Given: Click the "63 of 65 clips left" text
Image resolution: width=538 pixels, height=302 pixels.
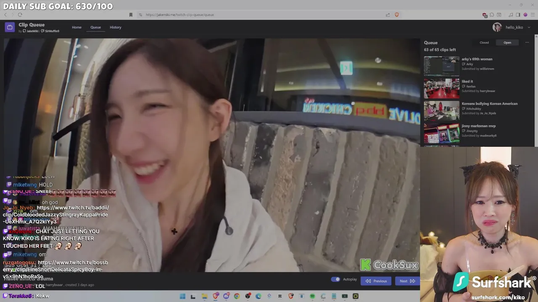Looking at the screenshot, I should (440, 49).
